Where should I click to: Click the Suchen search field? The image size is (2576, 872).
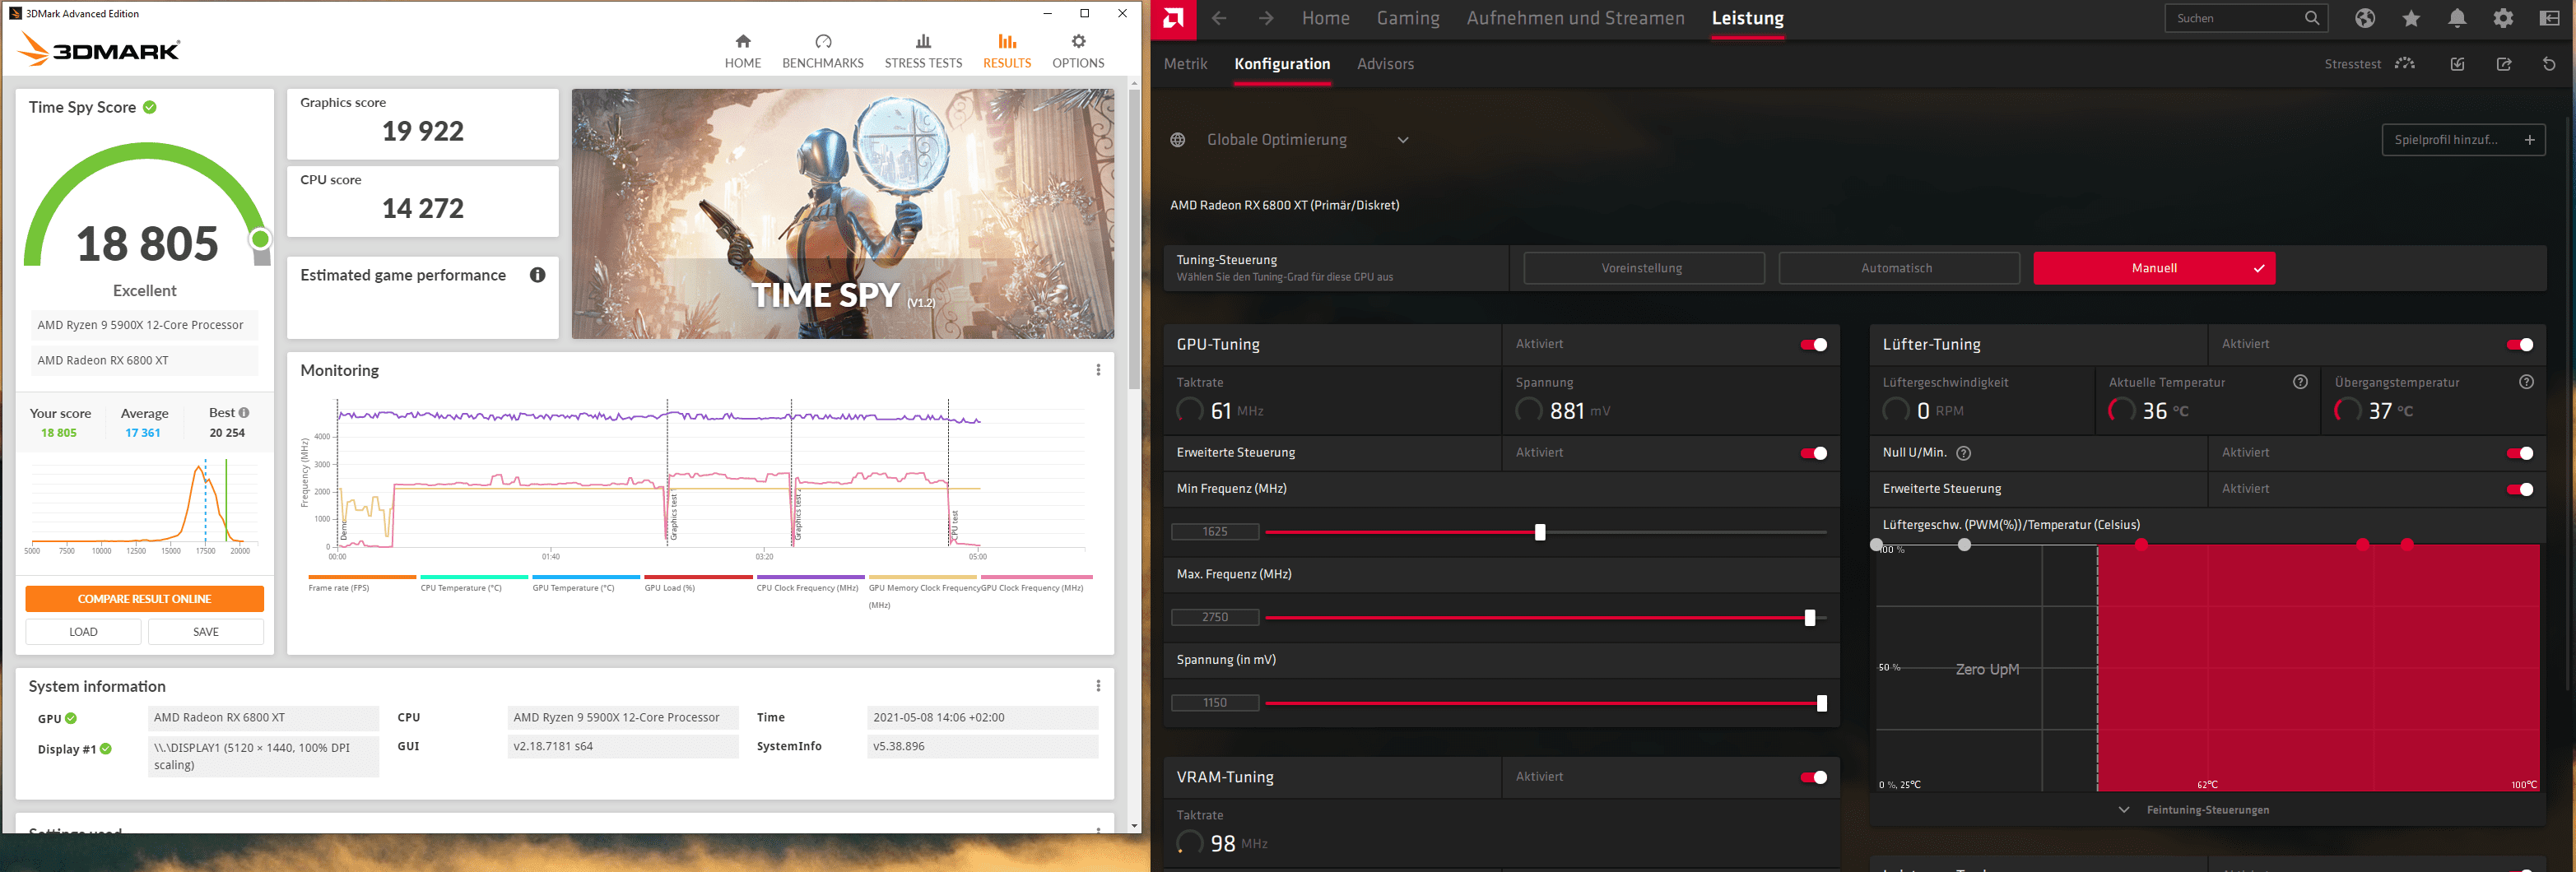(2246, 18)
